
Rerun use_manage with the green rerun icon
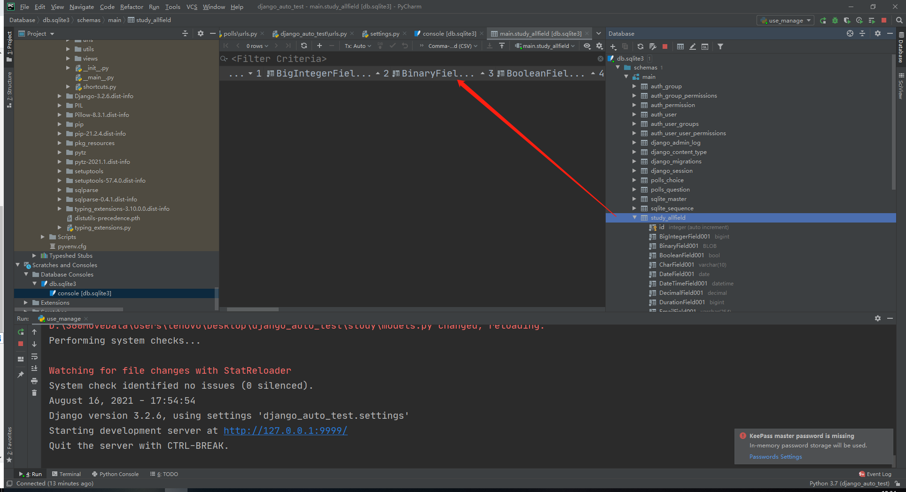pos(21,332)
